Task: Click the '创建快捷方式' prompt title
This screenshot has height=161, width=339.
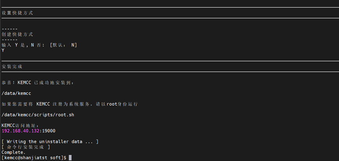Action: (x=17, y=34)
